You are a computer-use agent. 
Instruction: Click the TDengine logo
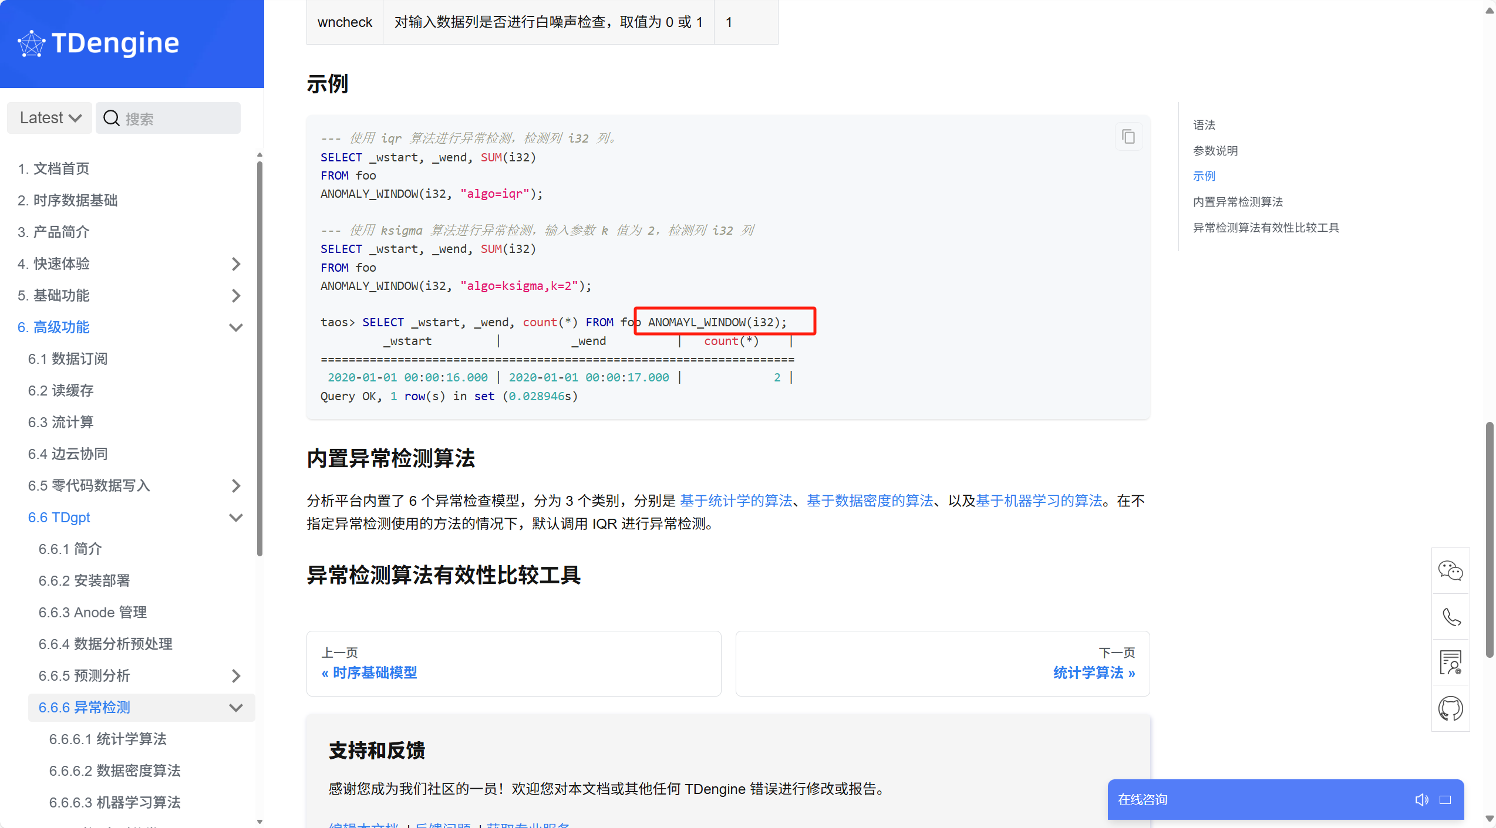[x=99, y=43]
